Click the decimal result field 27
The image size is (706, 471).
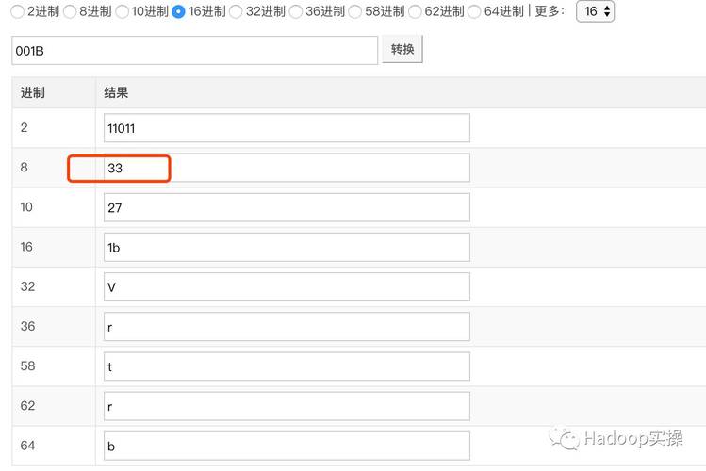[x=287, y=207]
